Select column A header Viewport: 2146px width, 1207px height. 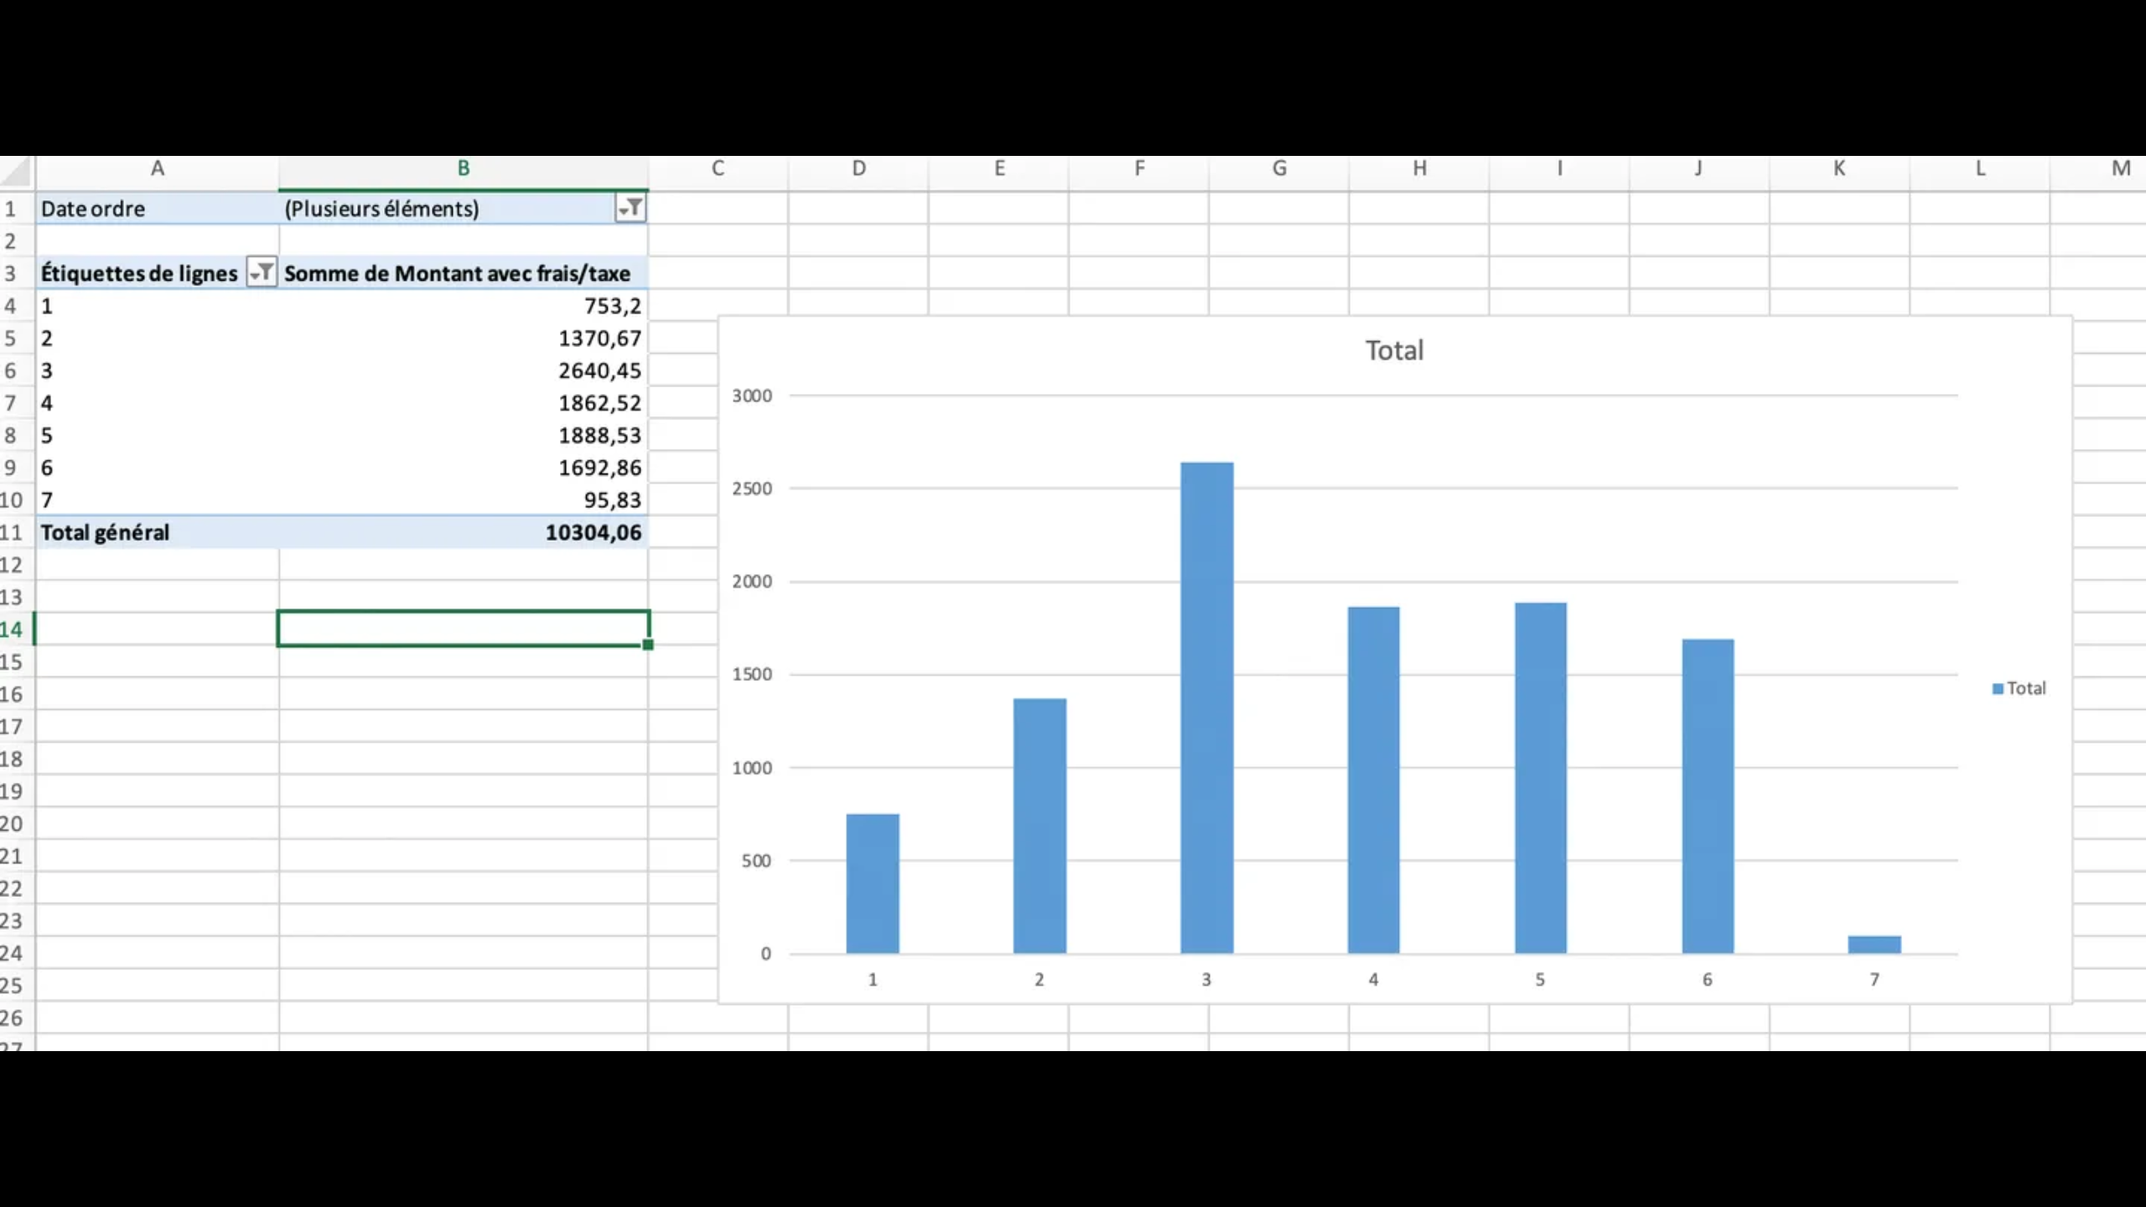pyautogui.click(x=157, y=168)
